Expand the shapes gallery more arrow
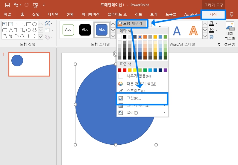238x165 pixels. point(40,36)
